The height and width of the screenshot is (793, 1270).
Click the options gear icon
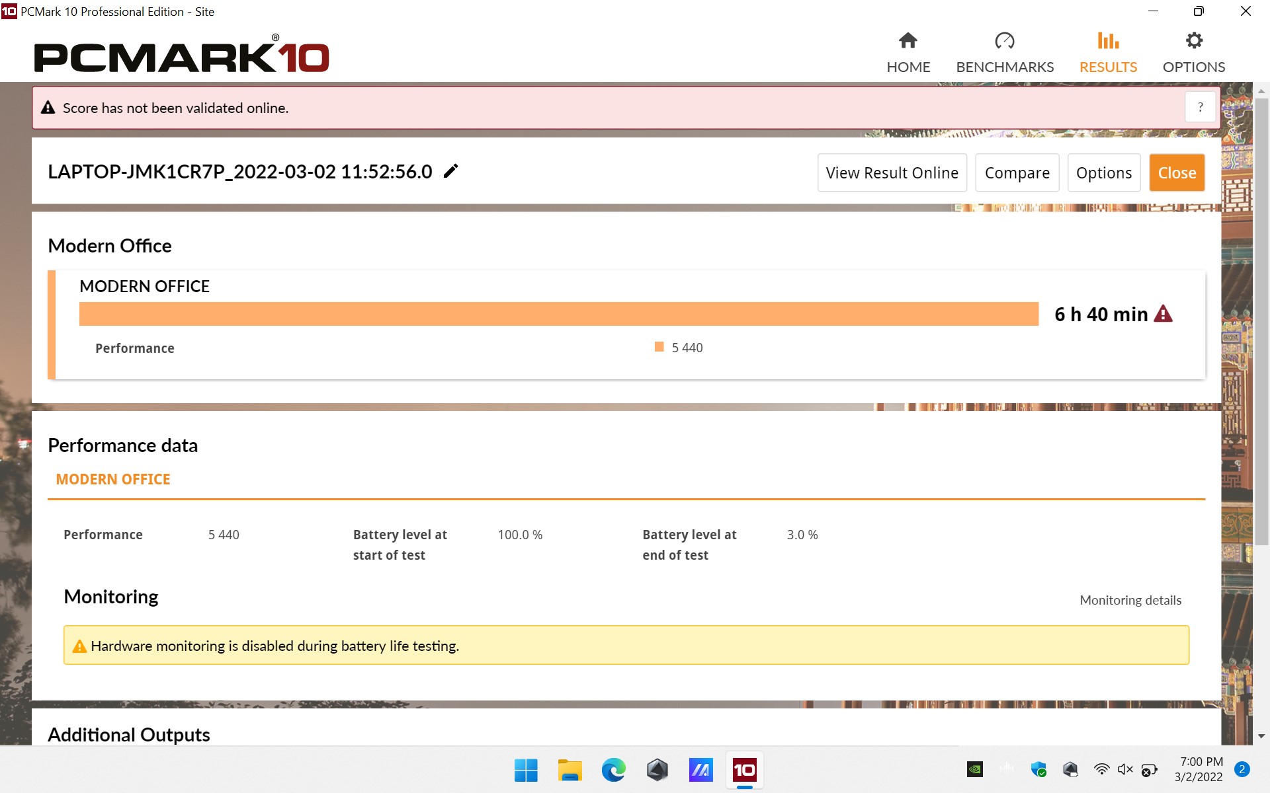[x=1194, y=40]
